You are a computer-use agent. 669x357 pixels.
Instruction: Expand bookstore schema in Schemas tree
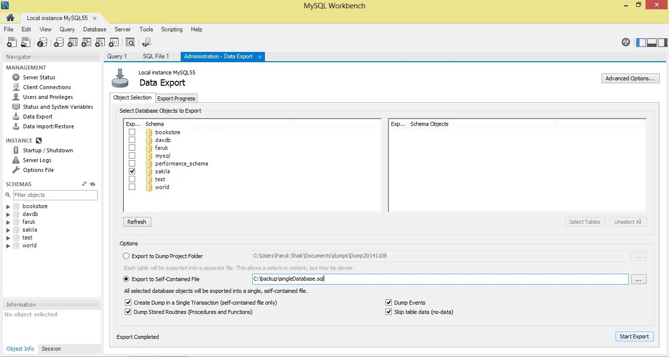tap(8, 207)
